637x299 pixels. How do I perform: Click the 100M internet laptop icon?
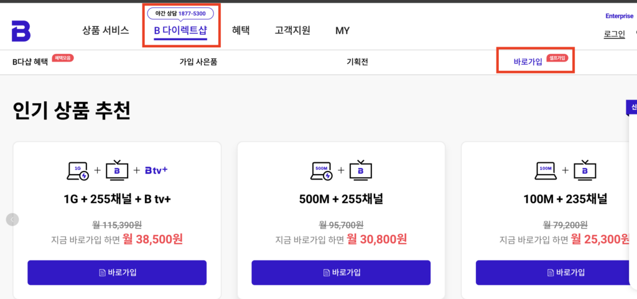(x=546, y=170)
